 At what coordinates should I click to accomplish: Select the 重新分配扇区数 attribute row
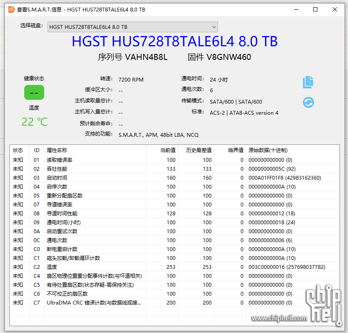(x=175, y=196)
